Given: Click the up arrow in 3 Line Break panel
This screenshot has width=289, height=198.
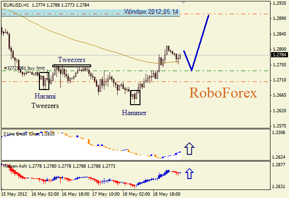Looking at the screenshot, I should tap(189, 149).
